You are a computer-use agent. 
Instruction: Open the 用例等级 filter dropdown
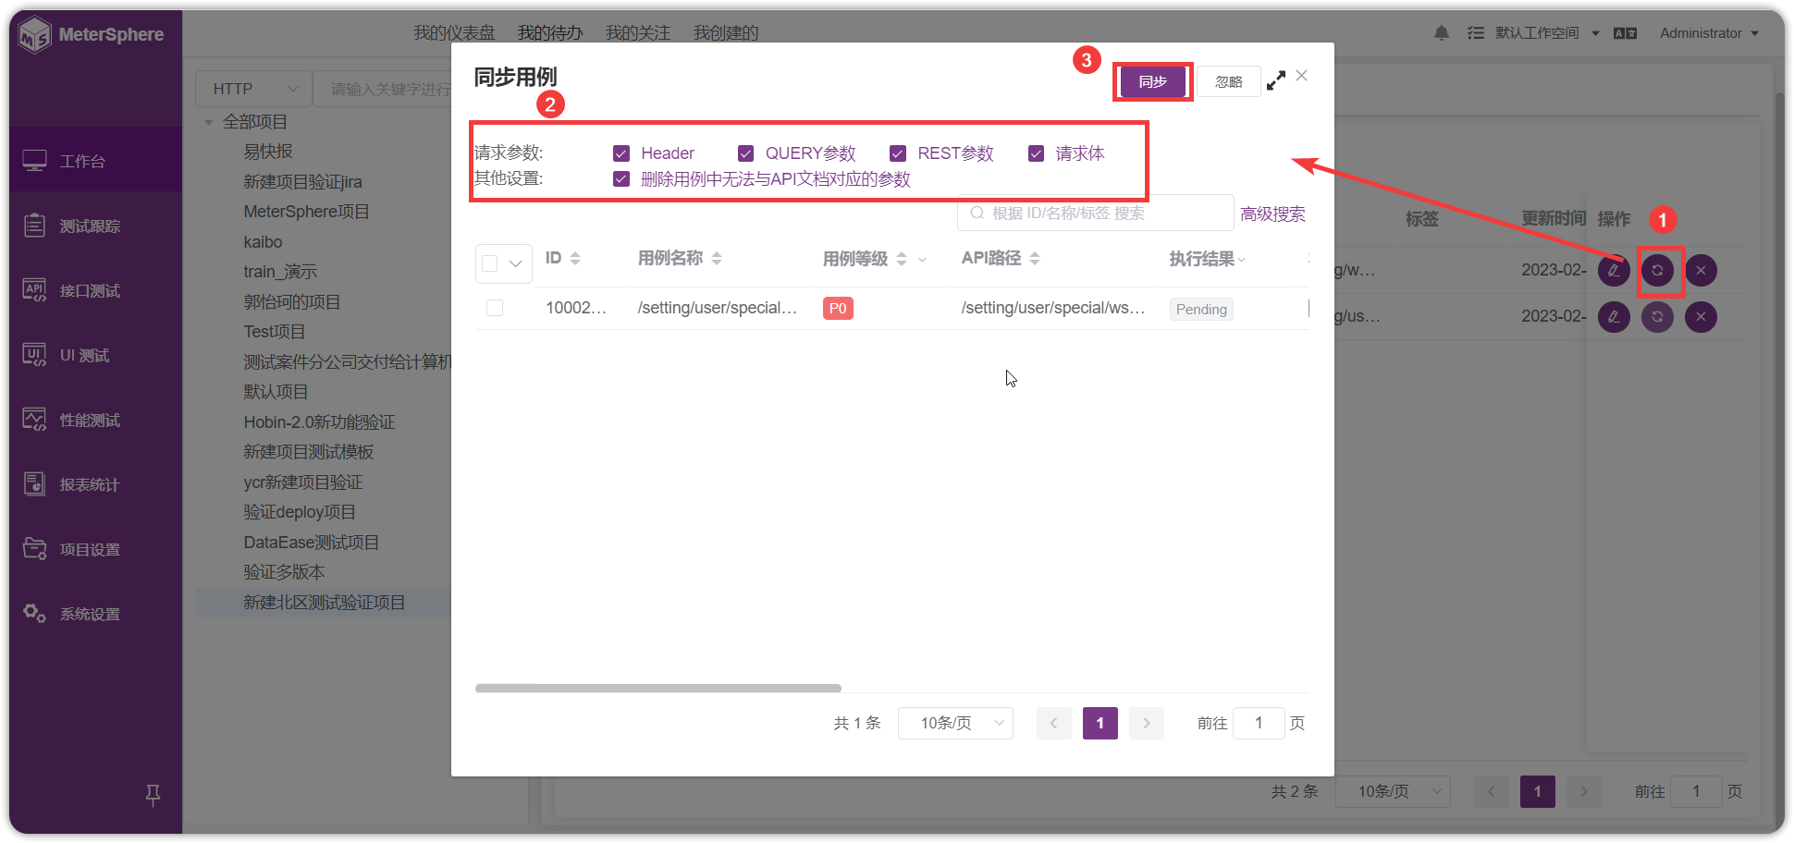coord(922,260)
